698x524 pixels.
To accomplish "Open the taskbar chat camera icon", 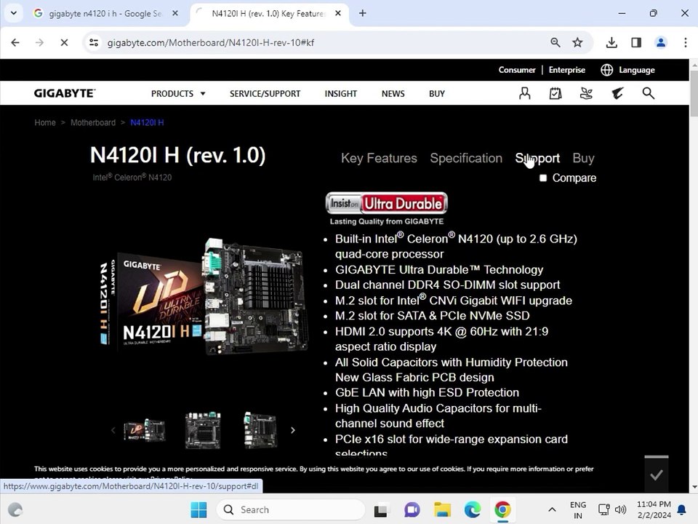I will tap(412, 509).
